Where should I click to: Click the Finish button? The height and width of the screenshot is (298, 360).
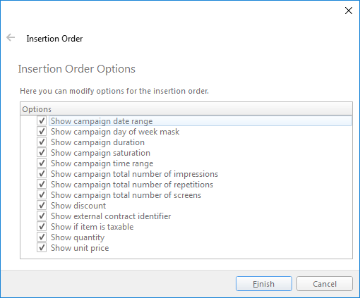(264, 284)
